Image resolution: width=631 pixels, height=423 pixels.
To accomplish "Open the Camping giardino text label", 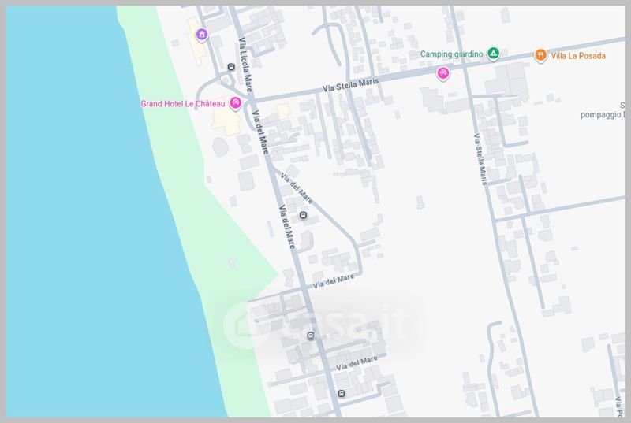I will pos(451,54).
